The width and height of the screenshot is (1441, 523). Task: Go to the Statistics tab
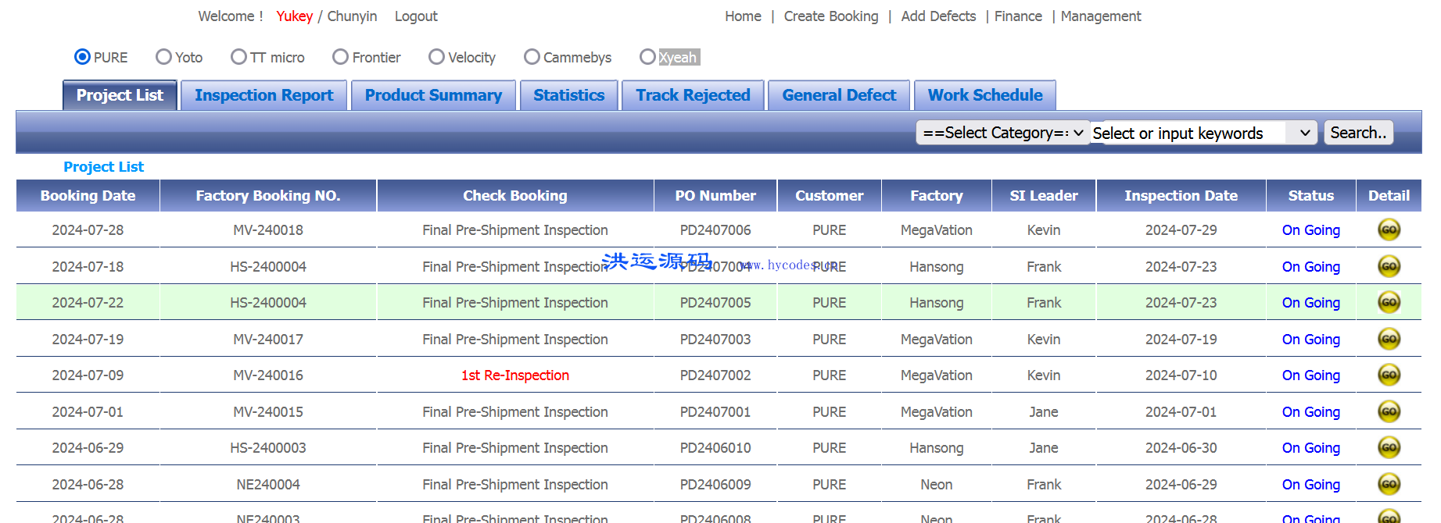coord(568,95)
